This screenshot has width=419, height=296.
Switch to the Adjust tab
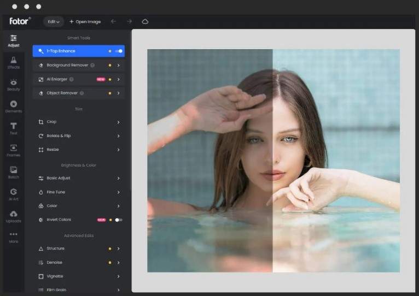[x=13, y=40]
